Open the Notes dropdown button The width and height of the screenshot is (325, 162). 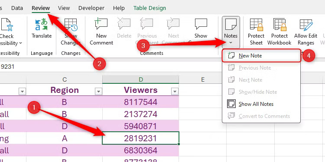click(231, 32)
